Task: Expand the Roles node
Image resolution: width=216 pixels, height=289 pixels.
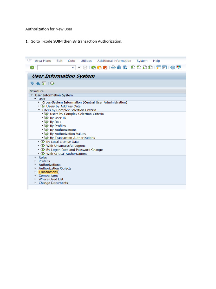Action: [x=35, y=157]
